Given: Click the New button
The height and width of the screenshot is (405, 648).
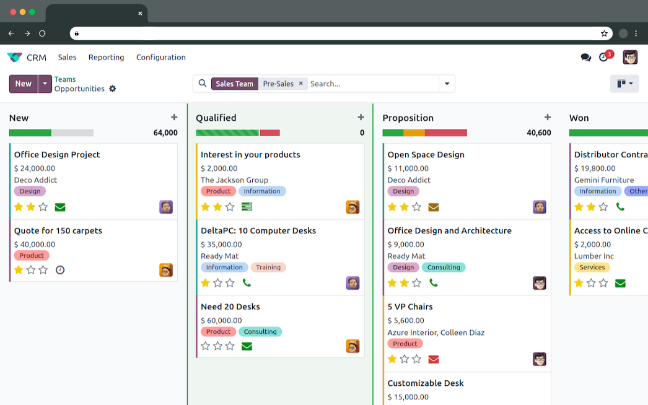Looking at the screenshot, I should pyautogui.click(x=24, y=84).
